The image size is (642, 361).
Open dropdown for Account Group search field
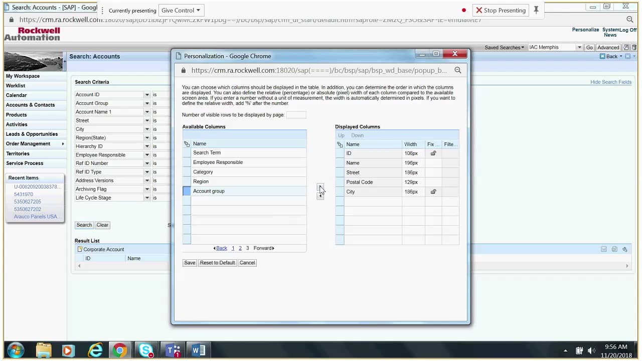pos(147,103)
